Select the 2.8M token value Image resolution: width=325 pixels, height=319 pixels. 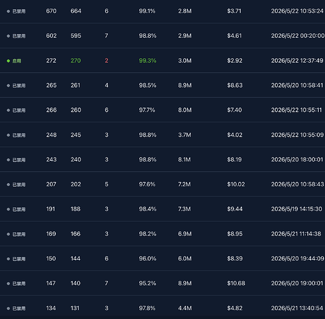(x=185, y=11)
